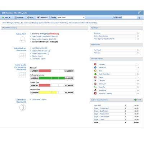The width and height of the screenshot is (144, 144).
Task: Open the Pipeline Report link
Action: coord(37,56)
